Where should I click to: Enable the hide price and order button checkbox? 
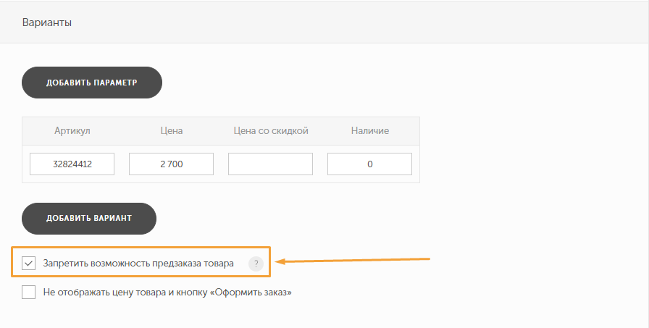point(28,293)
